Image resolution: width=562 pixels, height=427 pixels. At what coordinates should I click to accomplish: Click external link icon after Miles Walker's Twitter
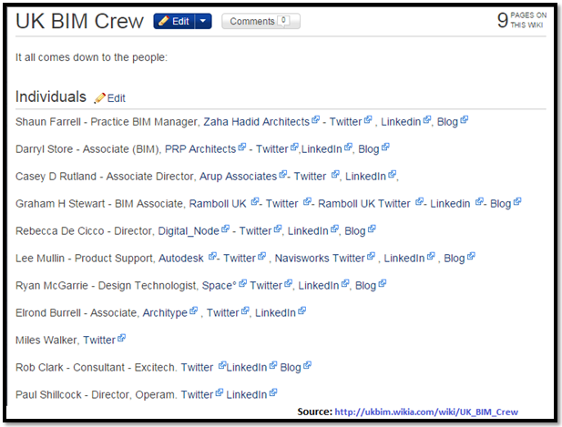coord(121,338)
